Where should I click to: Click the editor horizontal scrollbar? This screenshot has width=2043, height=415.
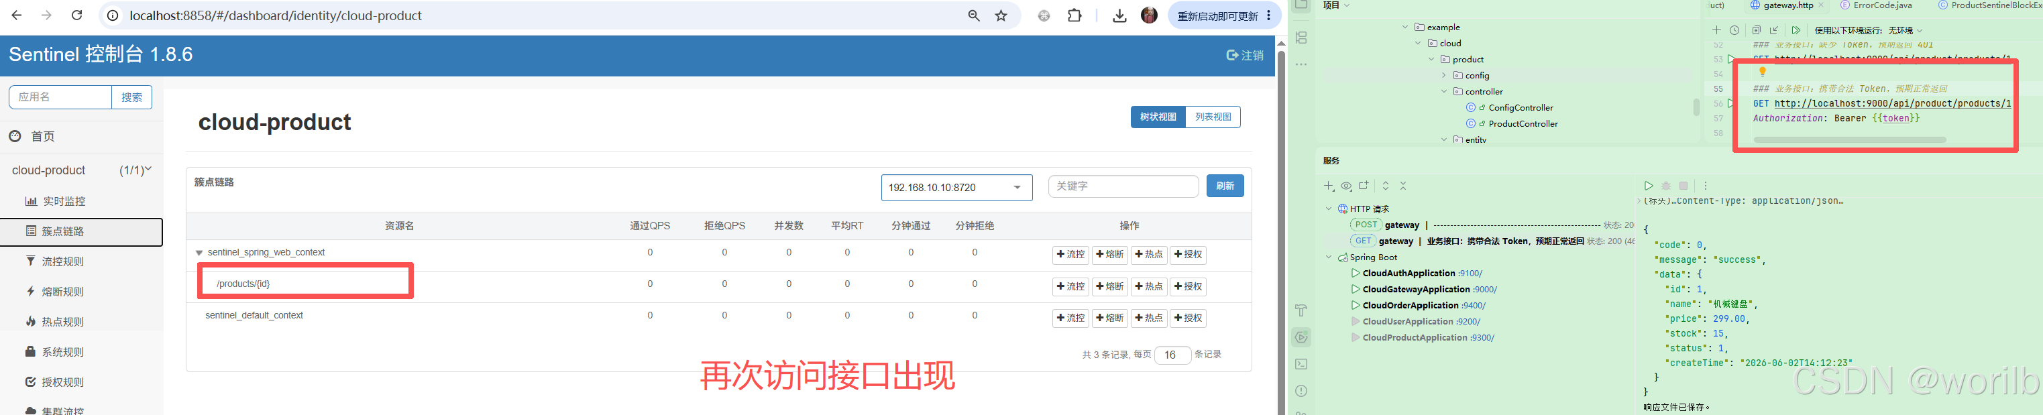(x=1849, y=139)
